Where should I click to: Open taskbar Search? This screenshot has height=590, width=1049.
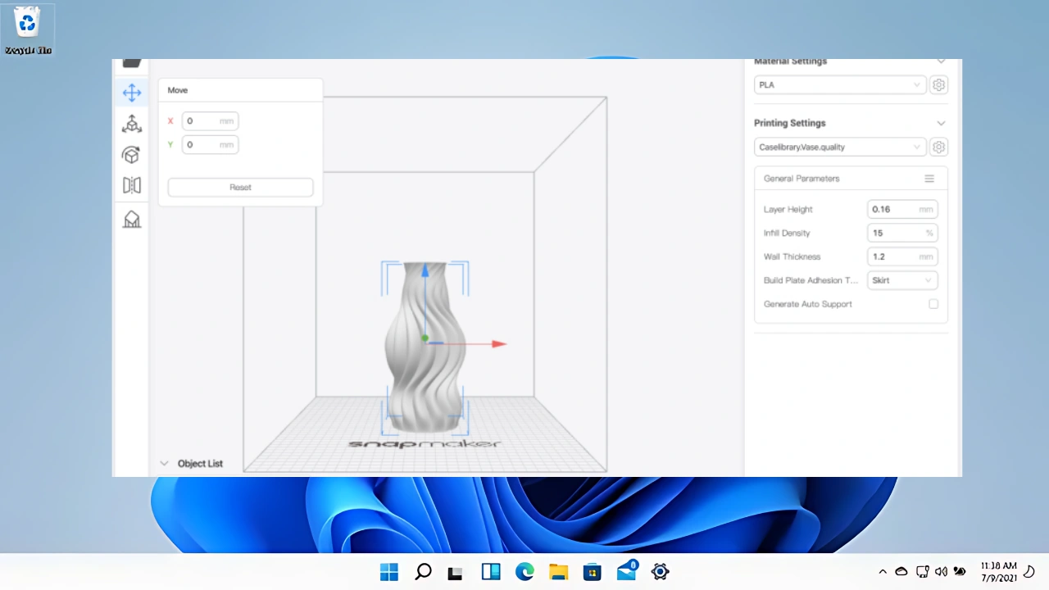[423, 571]
